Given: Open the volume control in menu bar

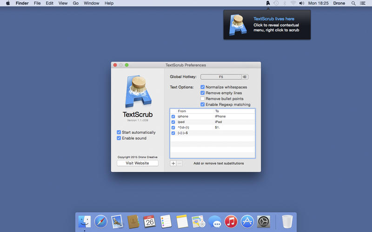Looking at the screenshot, I should tap(302, 3).
